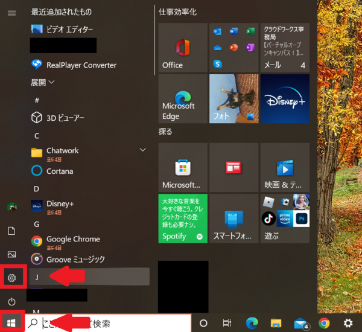Screen dimensions: 362x332
Task: Click the taskbar search box
Action: pyautogui.click(x=108, y=323)
